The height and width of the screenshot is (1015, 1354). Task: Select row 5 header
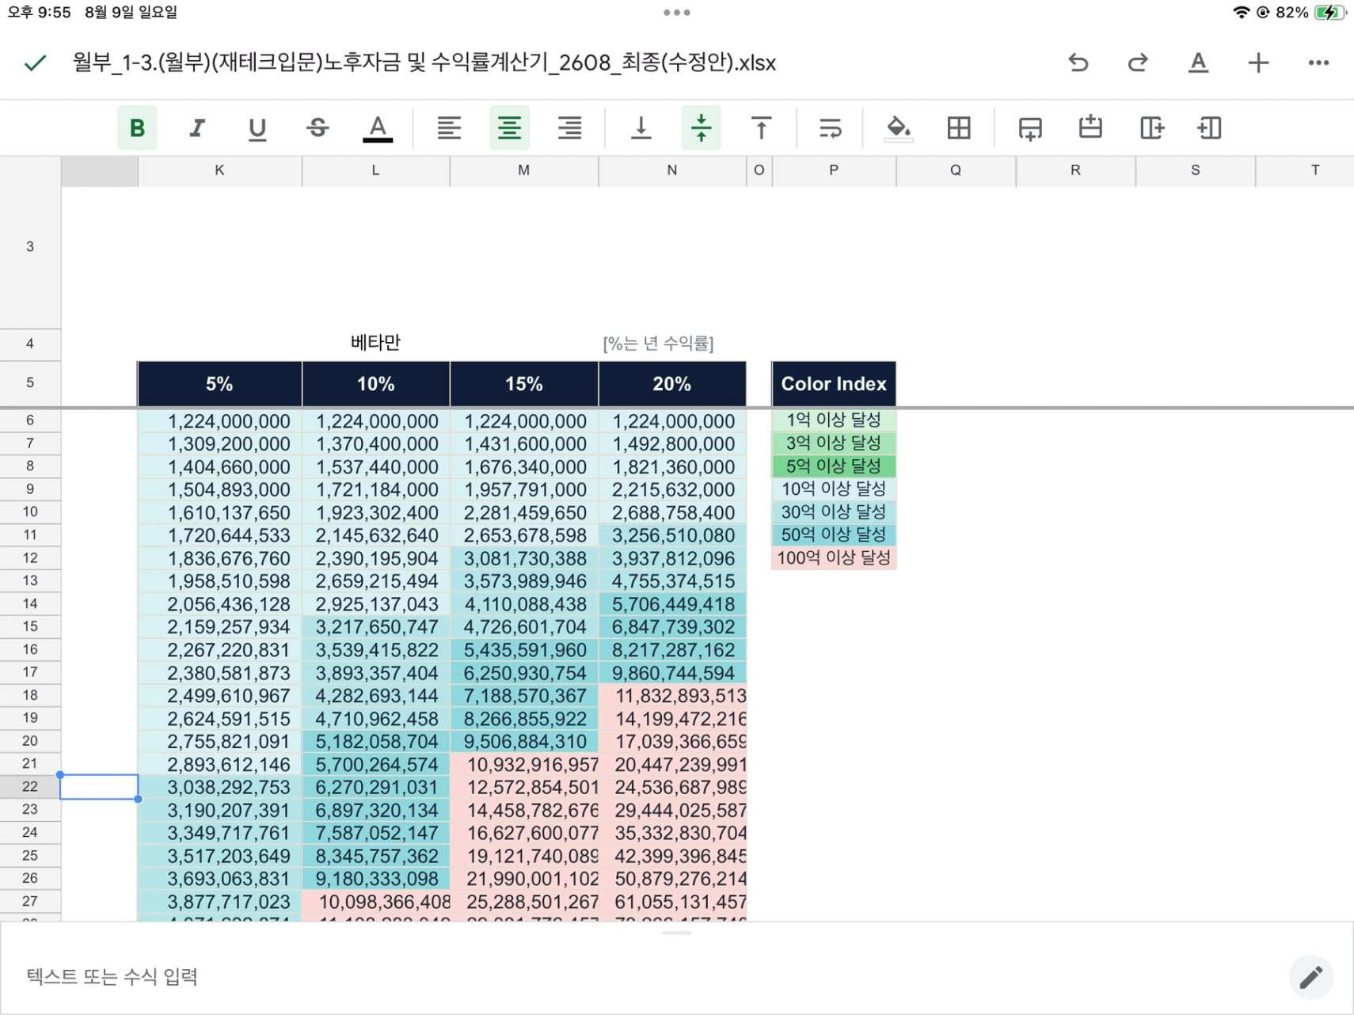click(30, 383)
